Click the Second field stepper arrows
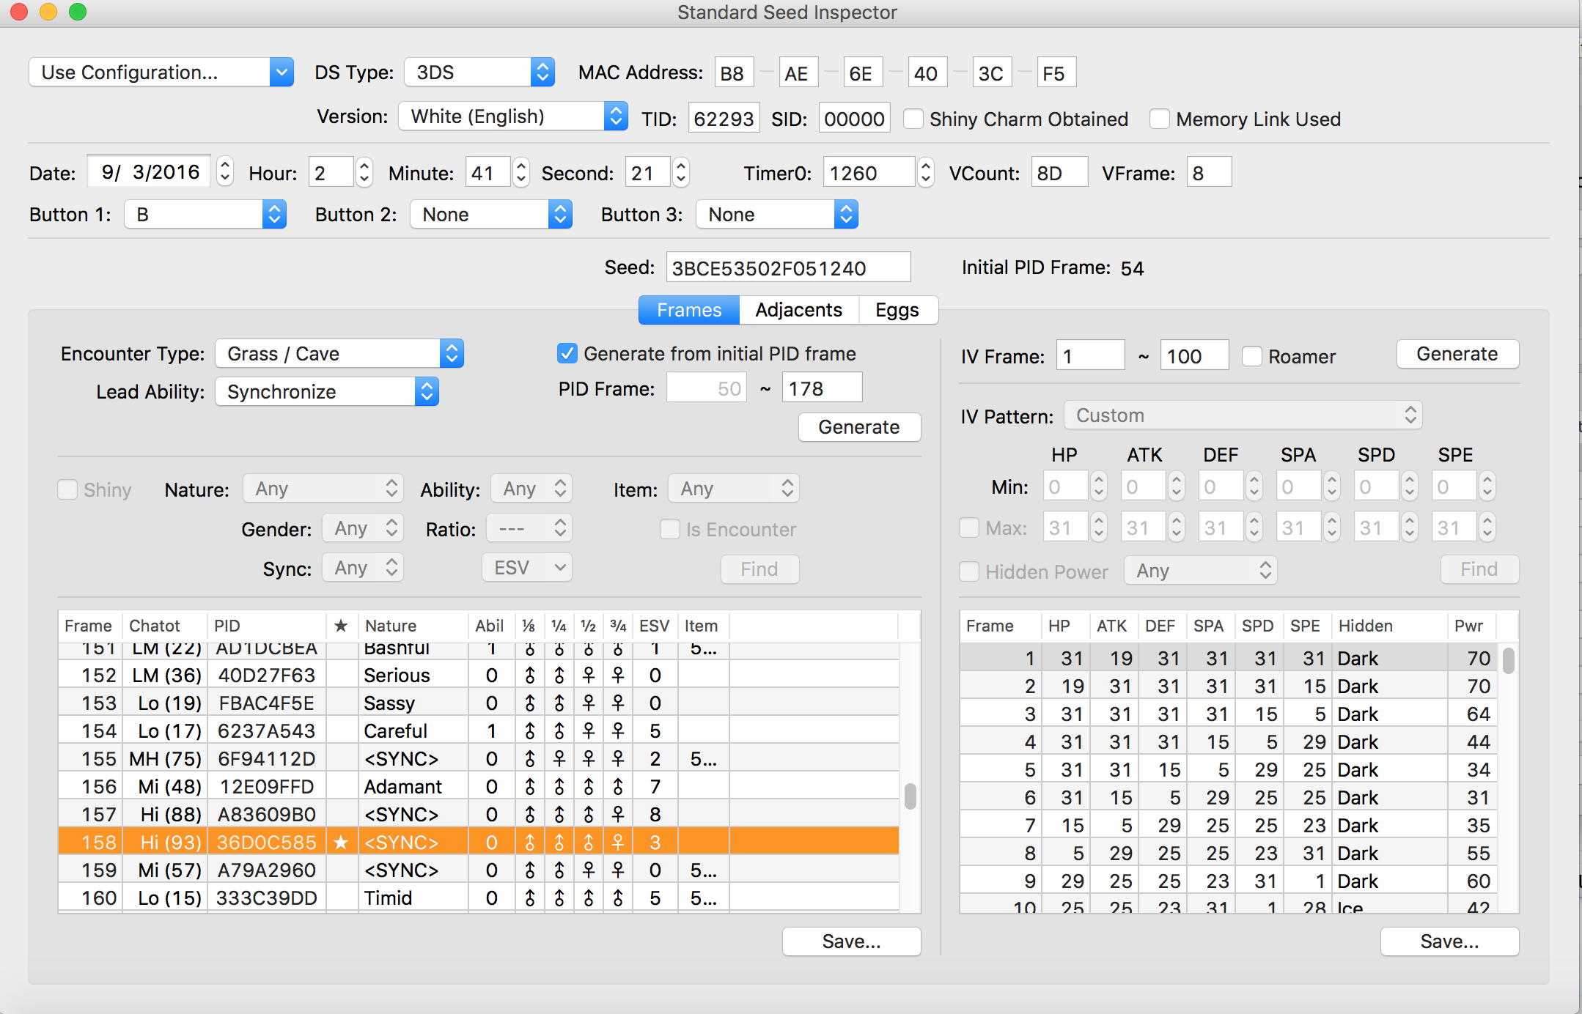Image resolution: width=1582 pixels, height=1014 pixels. pos(681,173)
